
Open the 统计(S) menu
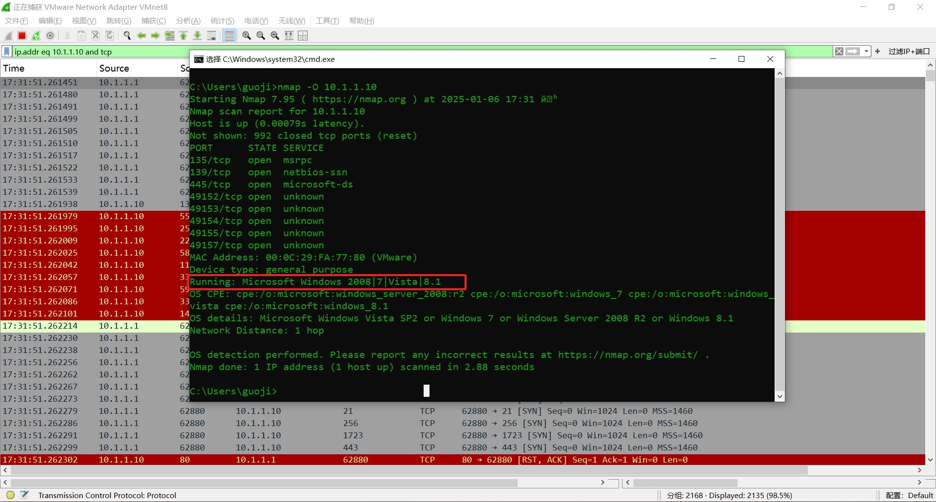pyautogui.click(x=222, y=21)
